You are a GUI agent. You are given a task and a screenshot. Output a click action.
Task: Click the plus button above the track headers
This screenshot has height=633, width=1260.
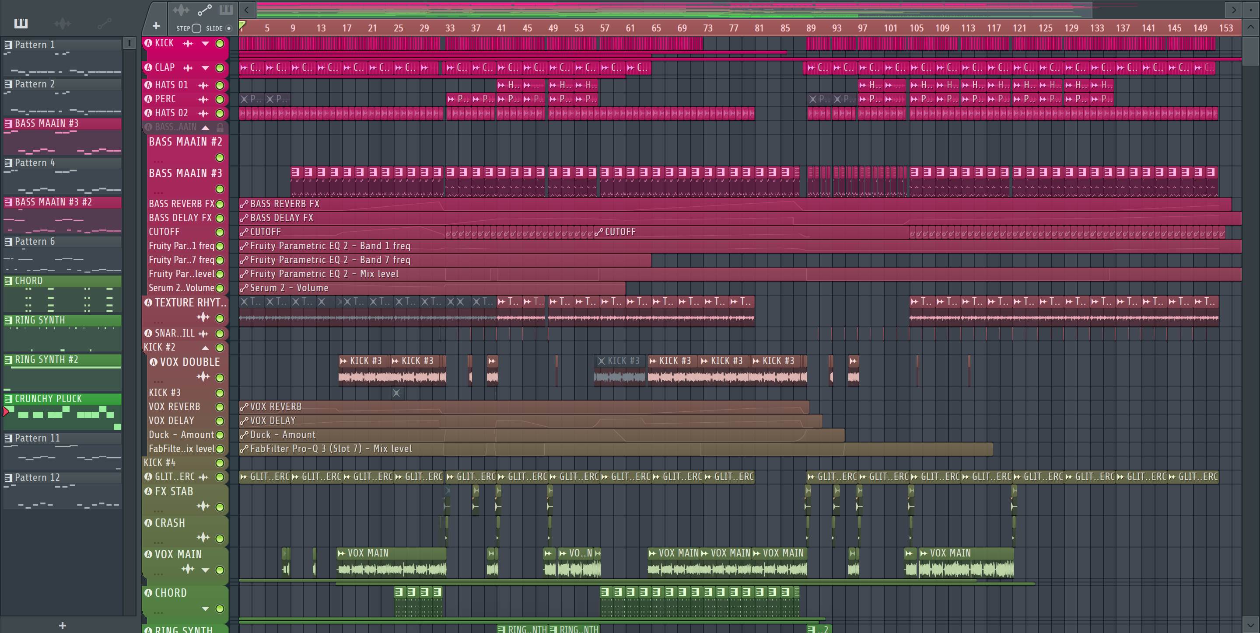click(156, 26)
